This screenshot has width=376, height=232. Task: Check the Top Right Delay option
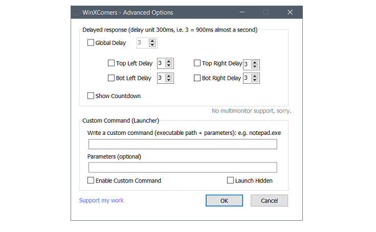[x=197, y=63]
